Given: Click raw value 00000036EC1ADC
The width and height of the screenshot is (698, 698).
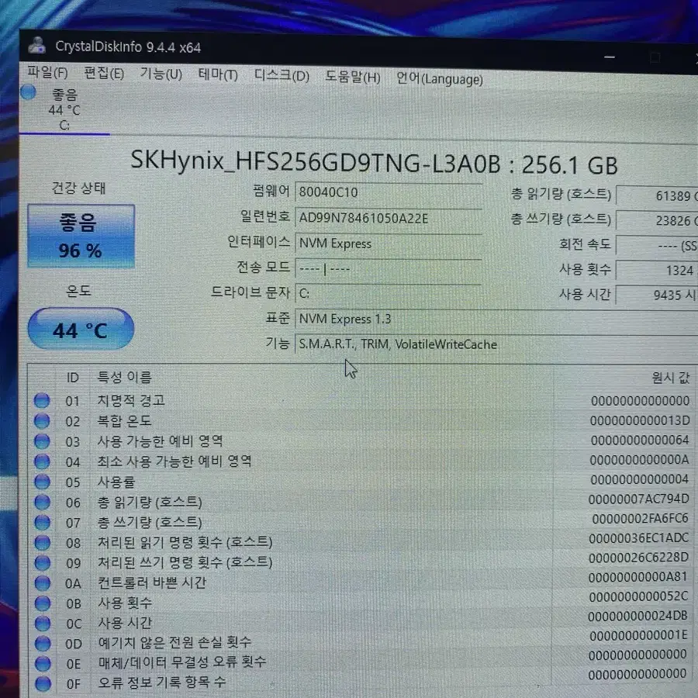Looking at the screenshot, I should coord(639,538).
